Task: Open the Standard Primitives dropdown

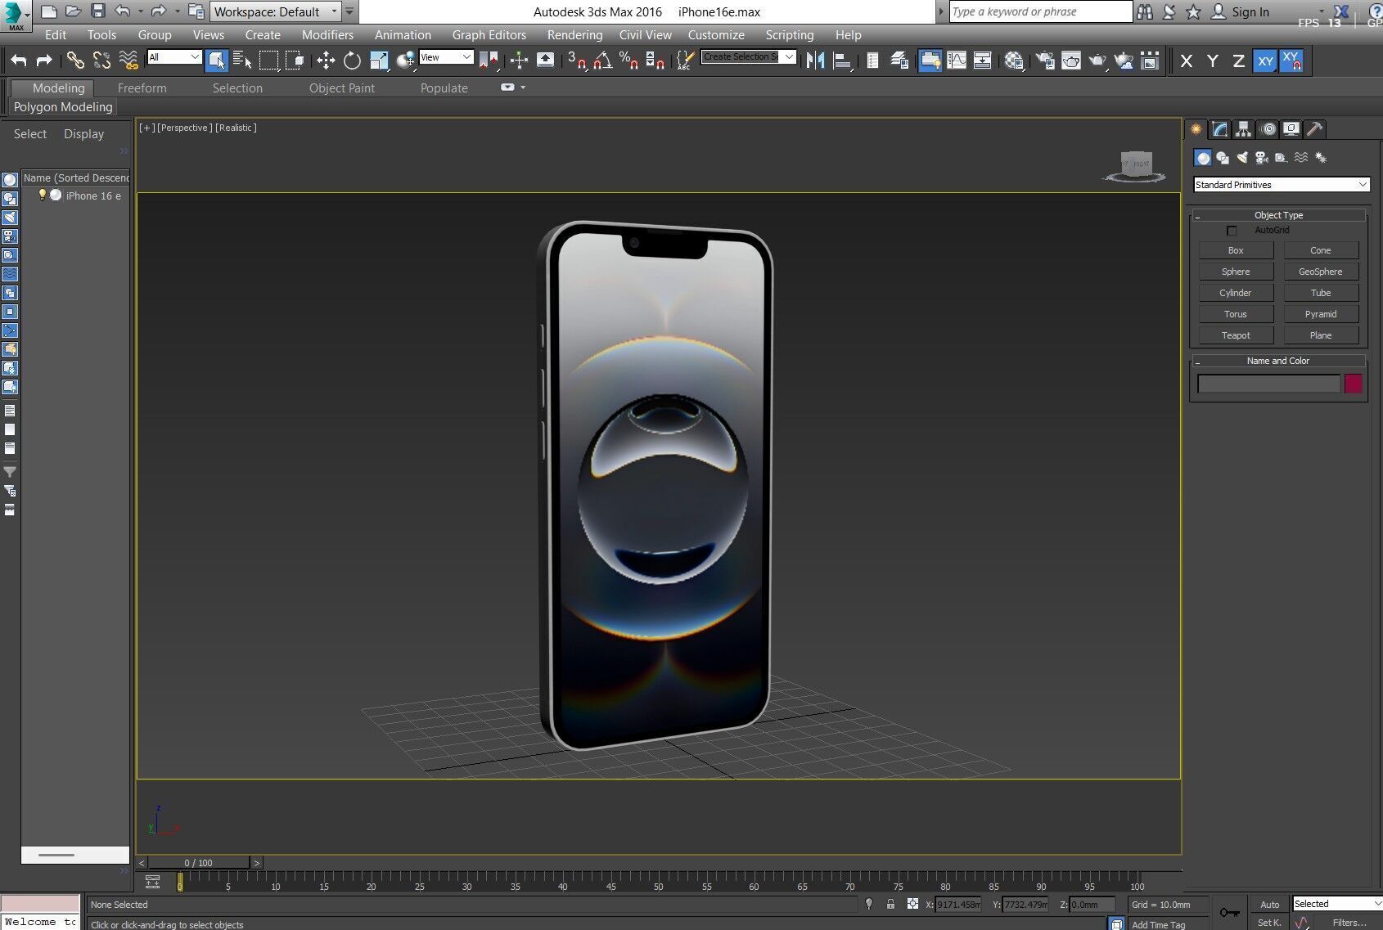Action: pyautogui.click(x=1281, y=185)
